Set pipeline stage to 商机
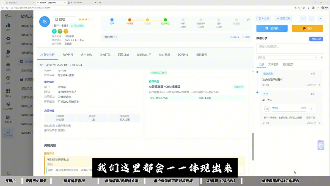This screenshot has width=330, height=186. tap(183, 20)
